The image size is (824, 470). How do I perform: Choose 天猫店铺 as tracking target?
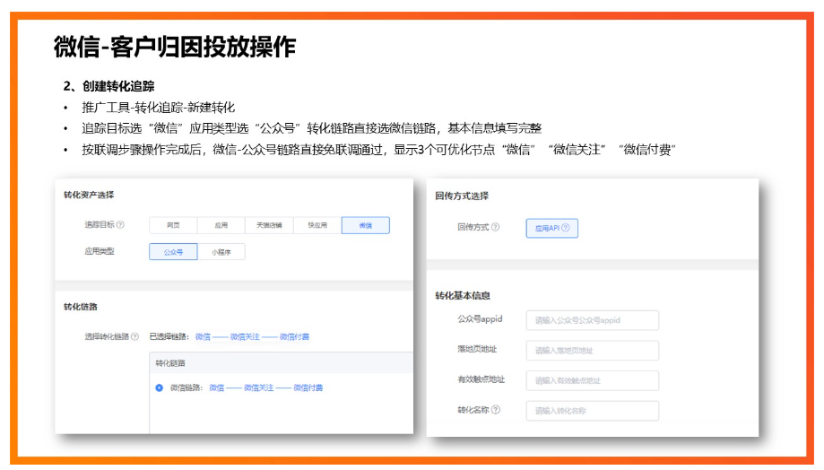(x=269, y=225)
